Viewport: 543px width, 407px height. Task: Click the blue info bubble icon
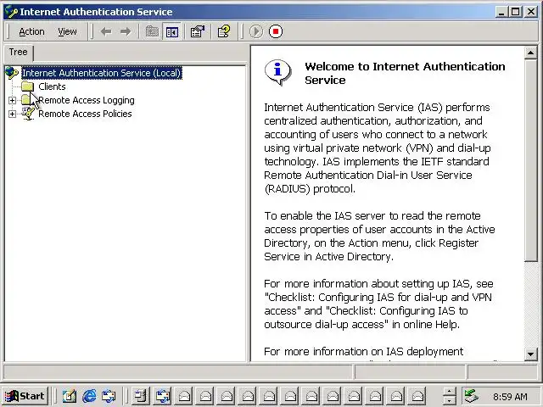[x=277, y=72]
